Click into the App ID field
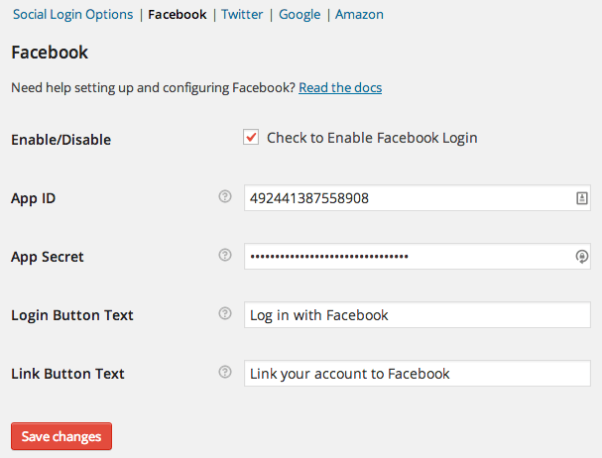 coord(407,198)
